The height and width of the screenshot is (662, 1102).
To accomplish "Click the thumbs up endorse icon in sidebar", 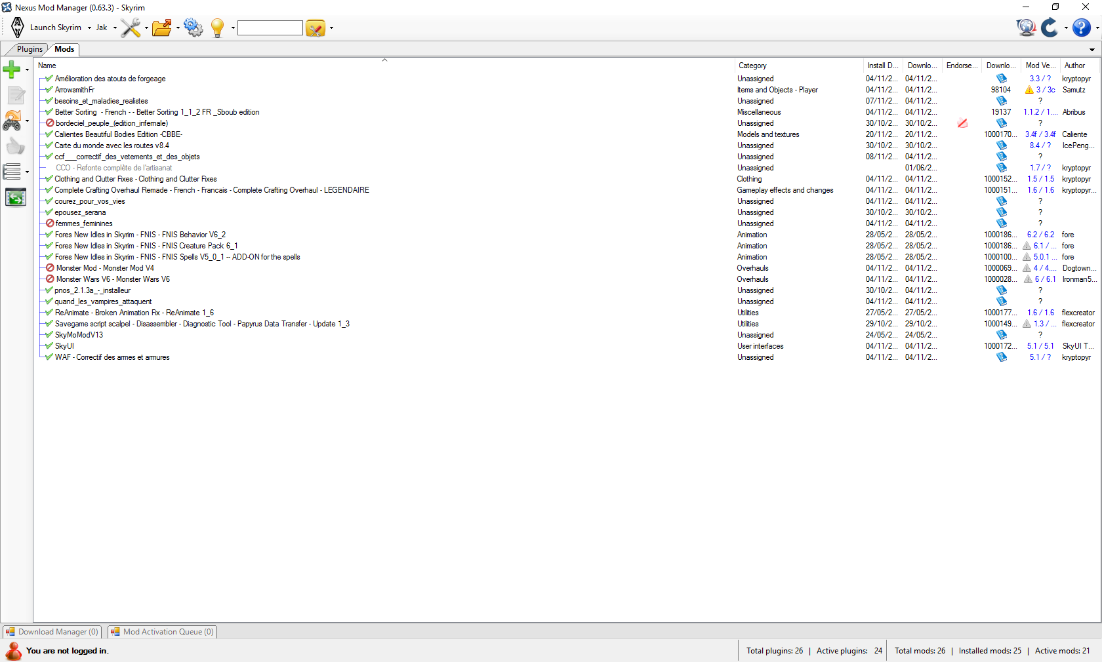I will tap(15, 146).
